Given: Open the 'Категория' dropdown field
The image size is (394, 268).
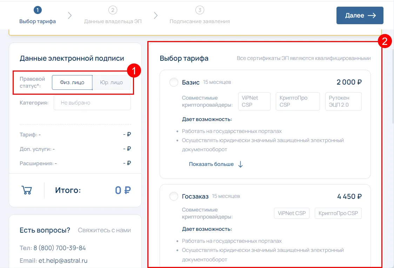Looking at the screenshot, I should pos(92,103).
